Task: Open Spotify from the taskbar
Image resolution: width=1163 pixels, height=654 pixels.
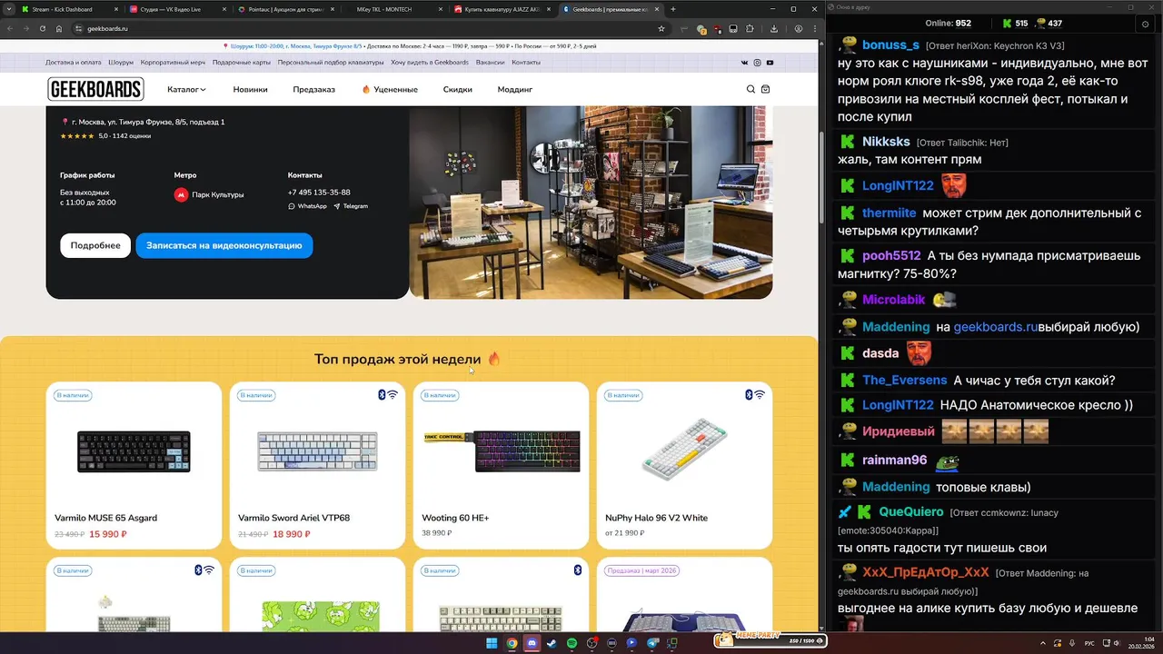Action: 572,643
